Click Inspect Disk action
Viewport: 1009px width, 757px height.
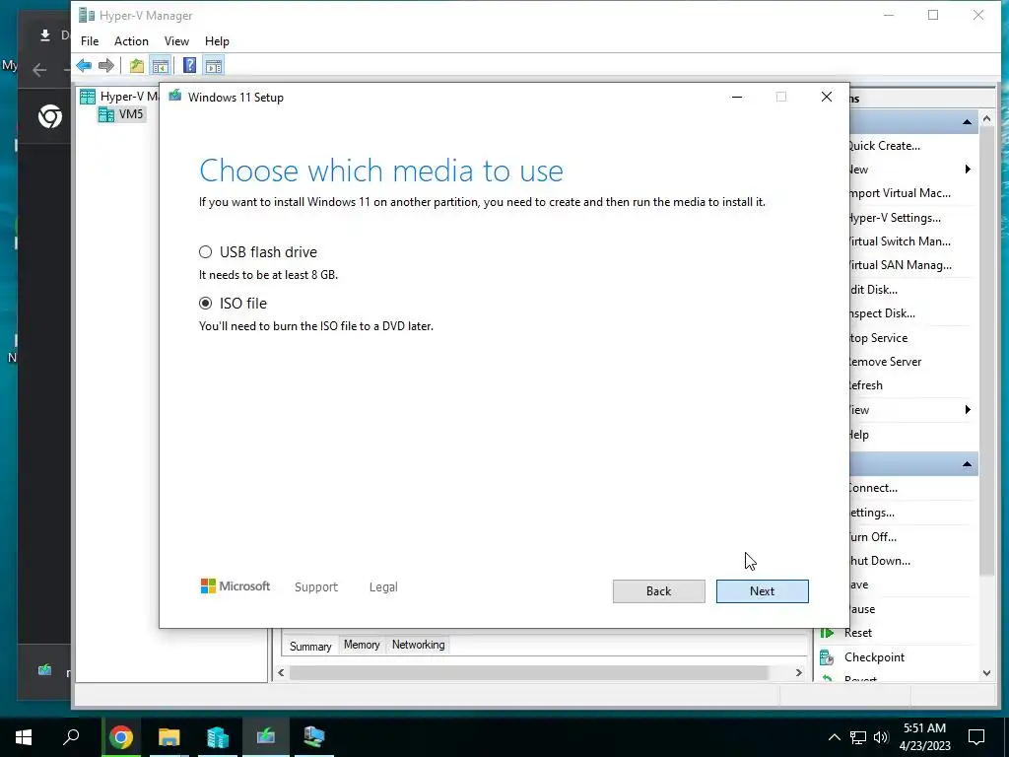pos(882,313)
